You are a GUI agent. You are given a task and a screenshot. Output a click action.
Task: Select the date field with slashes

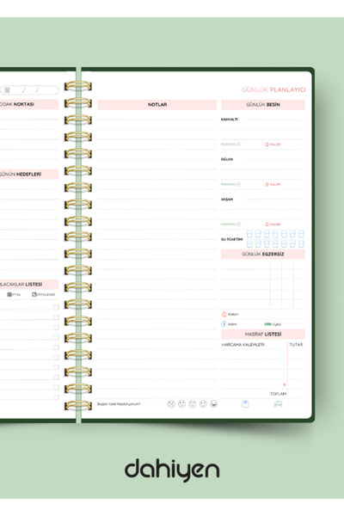click(x=29, y=89)
